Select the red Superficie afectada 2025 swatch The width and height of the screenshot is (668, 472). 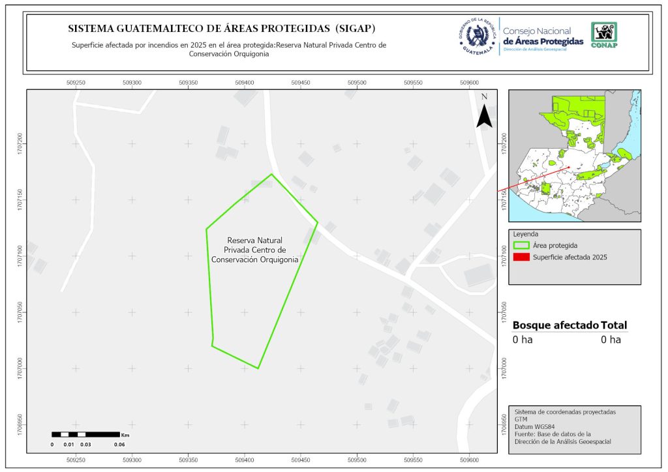pyautogui.click(x=521, y=258)
